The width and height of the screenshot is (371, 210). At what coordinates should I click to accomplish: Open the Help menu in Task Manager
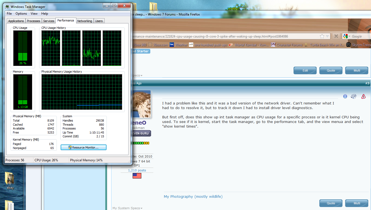[45, 14]
